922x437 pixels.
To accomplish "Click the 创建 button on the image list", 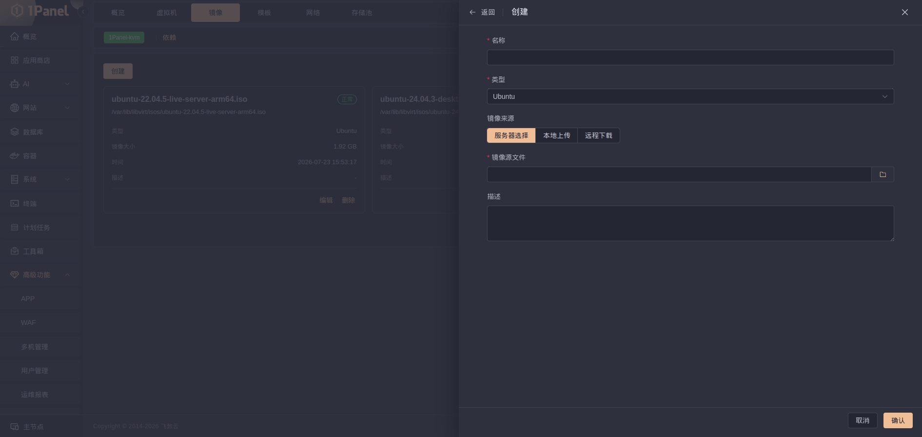I will pos(118,71).
